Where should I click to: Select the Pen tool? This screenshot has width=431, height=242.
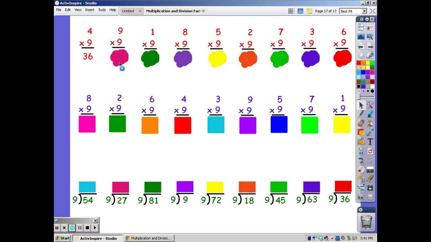tap(361, 114)
